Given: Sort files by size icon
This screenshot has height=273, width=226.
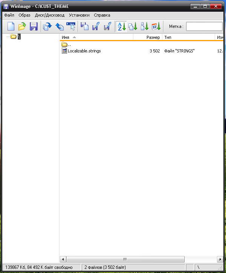Looking at the screenshot, I should pos(144,26).
